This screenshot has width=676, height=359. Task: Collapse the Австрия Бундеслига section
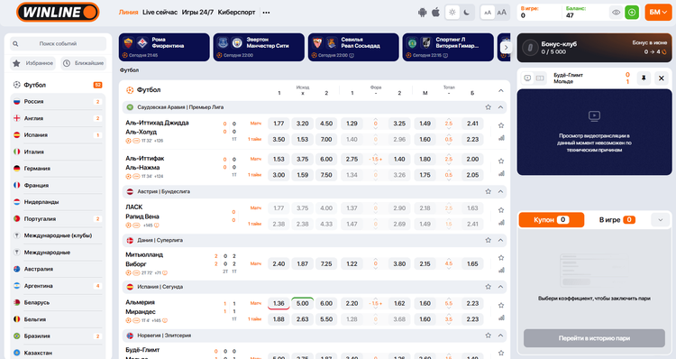point(500,191)
